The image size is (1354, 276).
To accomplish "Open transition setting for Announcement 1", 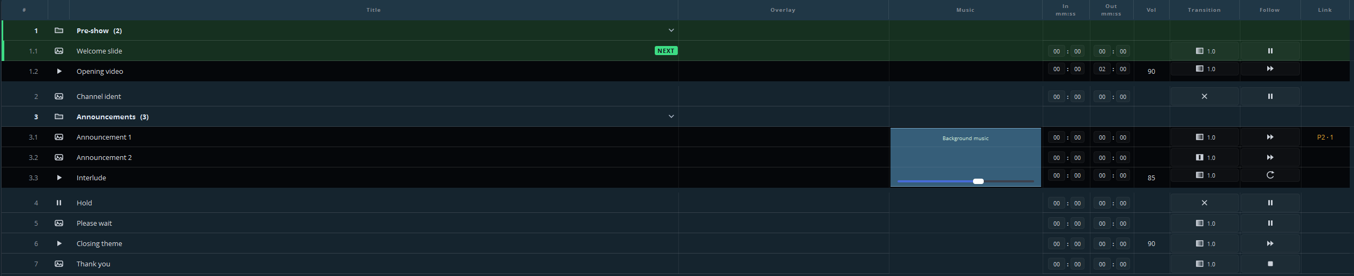I will click(1205, 137).
